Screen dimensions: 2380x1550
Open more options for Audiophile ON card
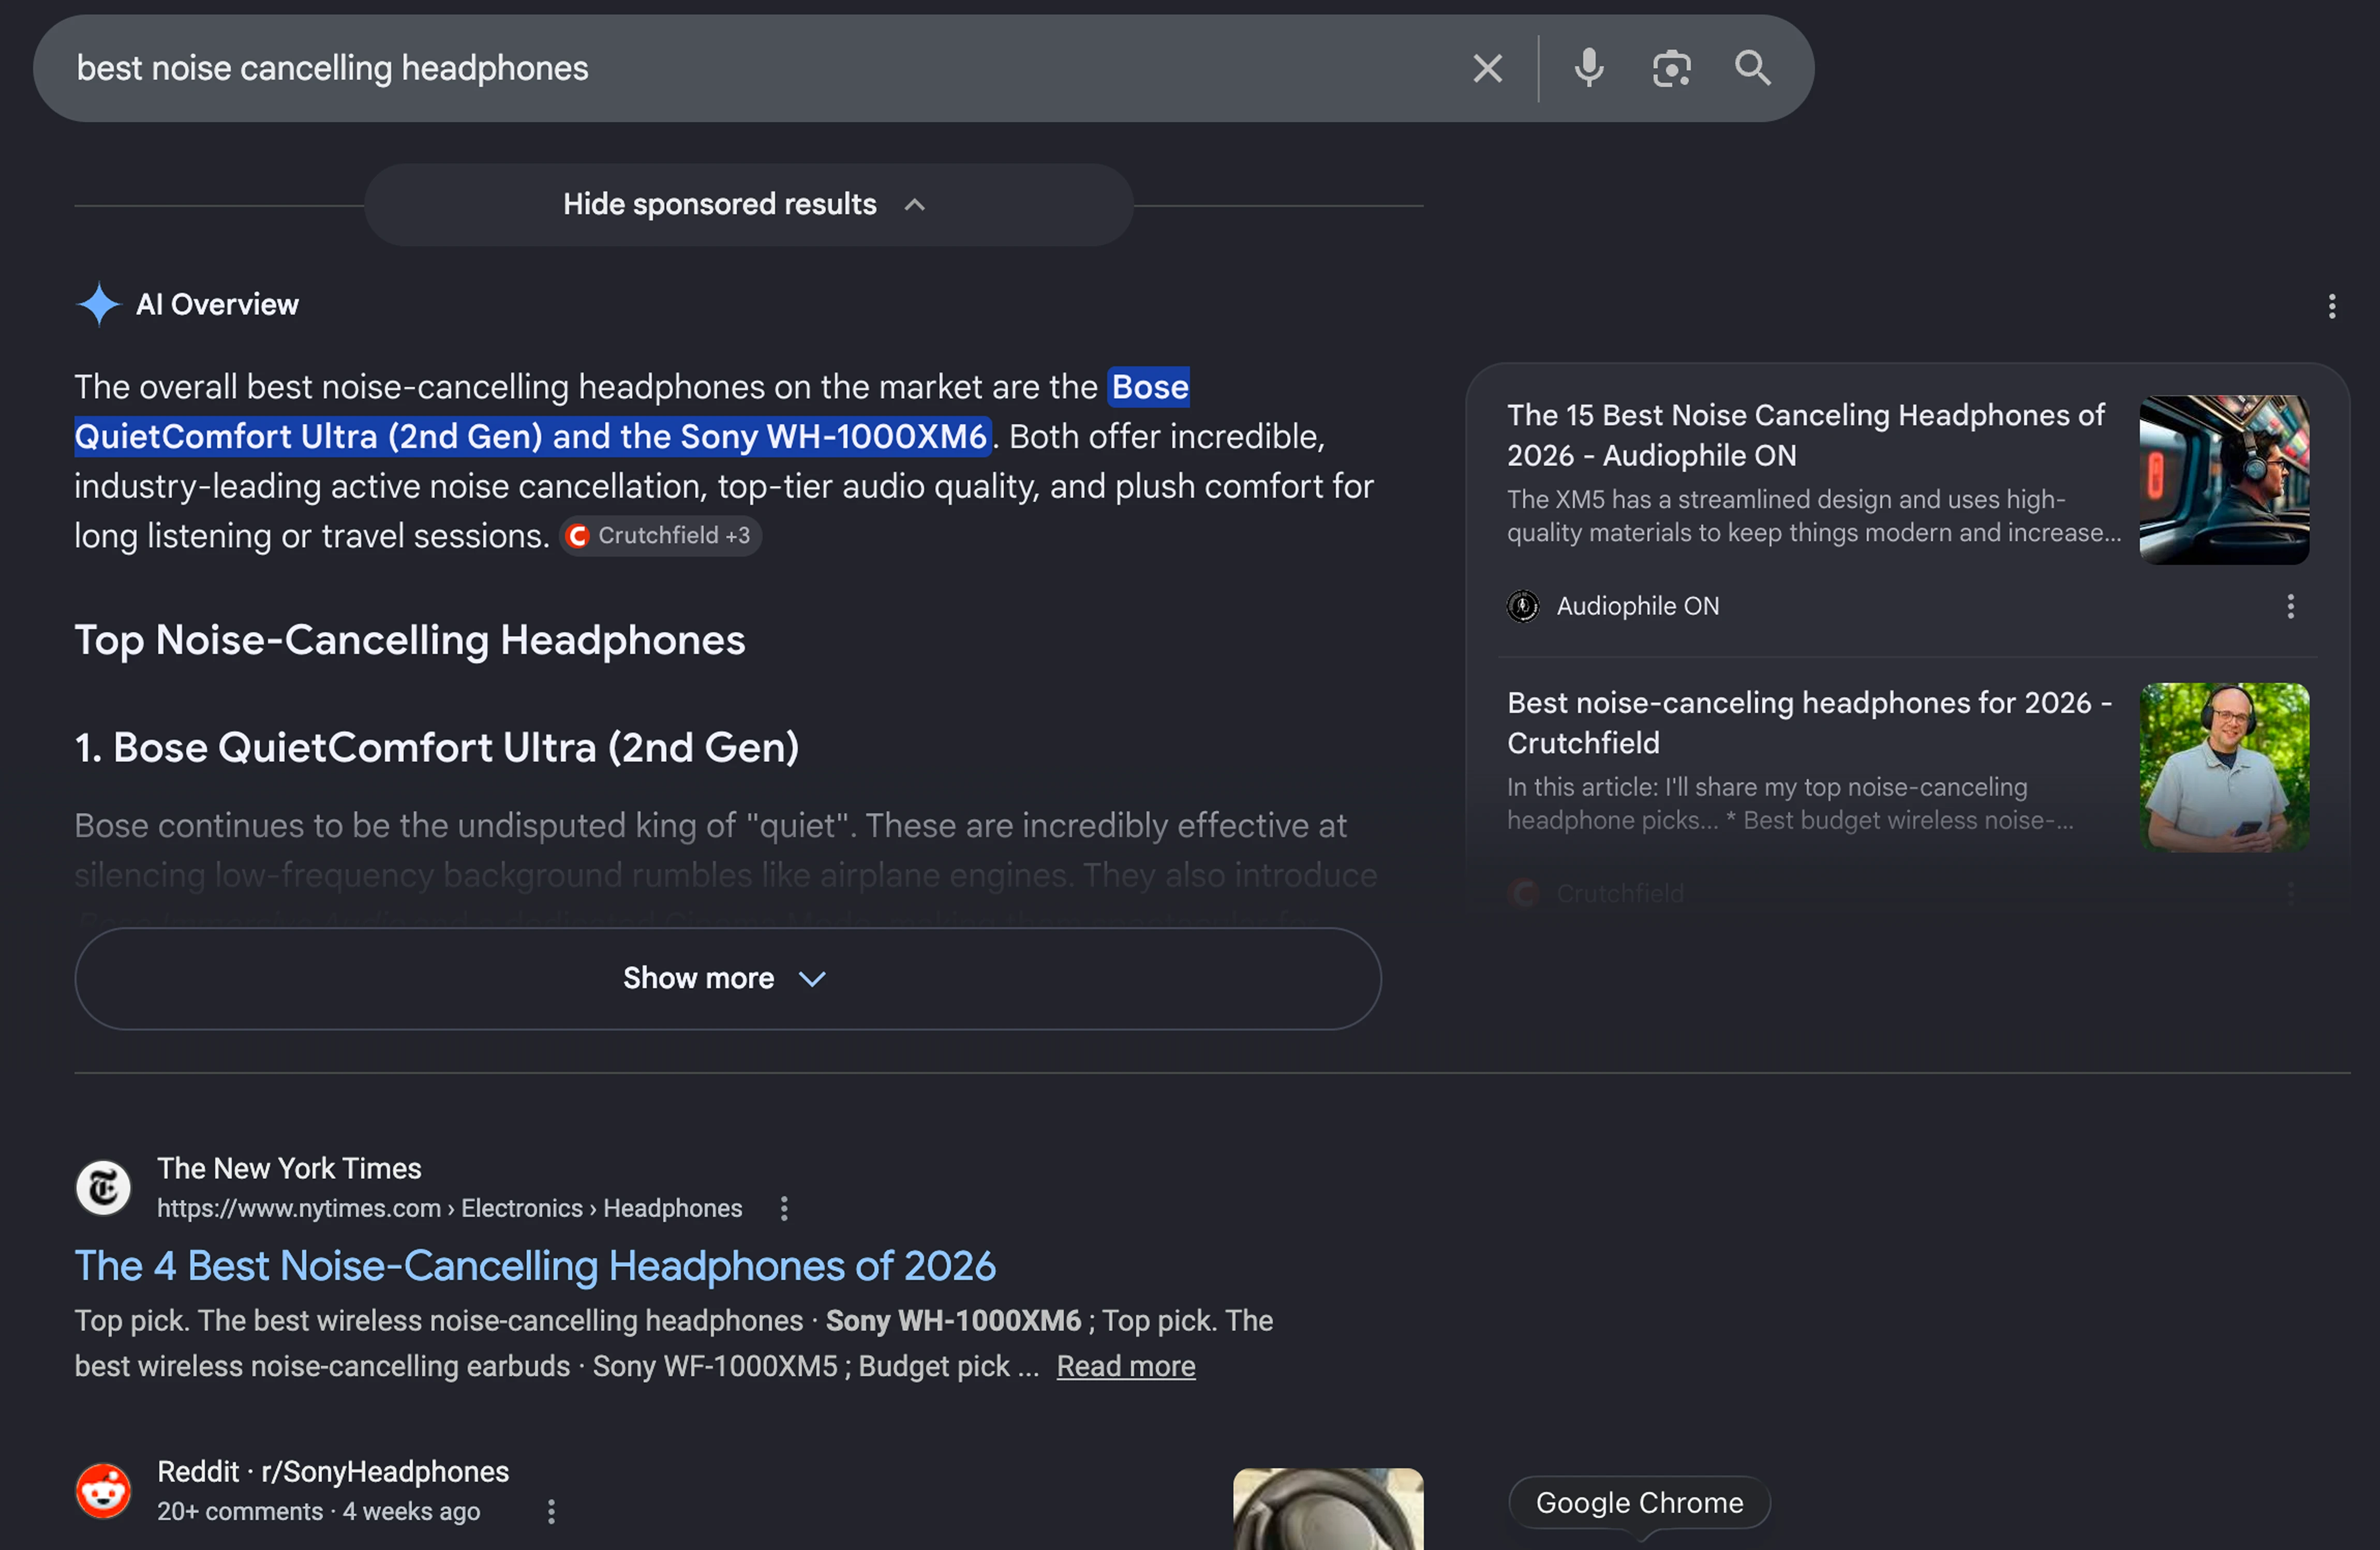click(2290, 606)
